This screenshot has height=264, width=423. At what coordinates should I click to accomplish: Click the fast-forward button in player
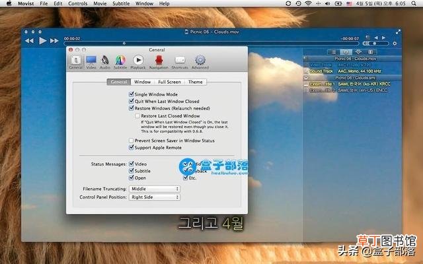coord(54,41)
